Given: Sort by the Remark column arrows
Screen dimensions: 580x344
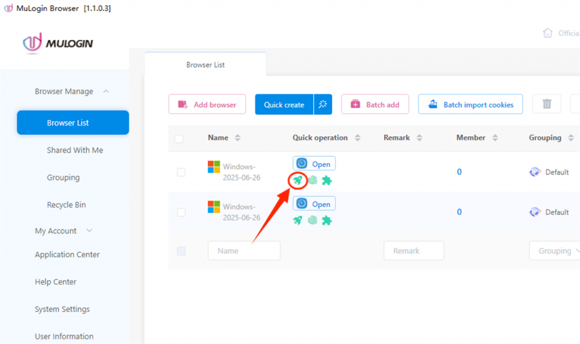Looking at the screenshot, I should 419,138.
